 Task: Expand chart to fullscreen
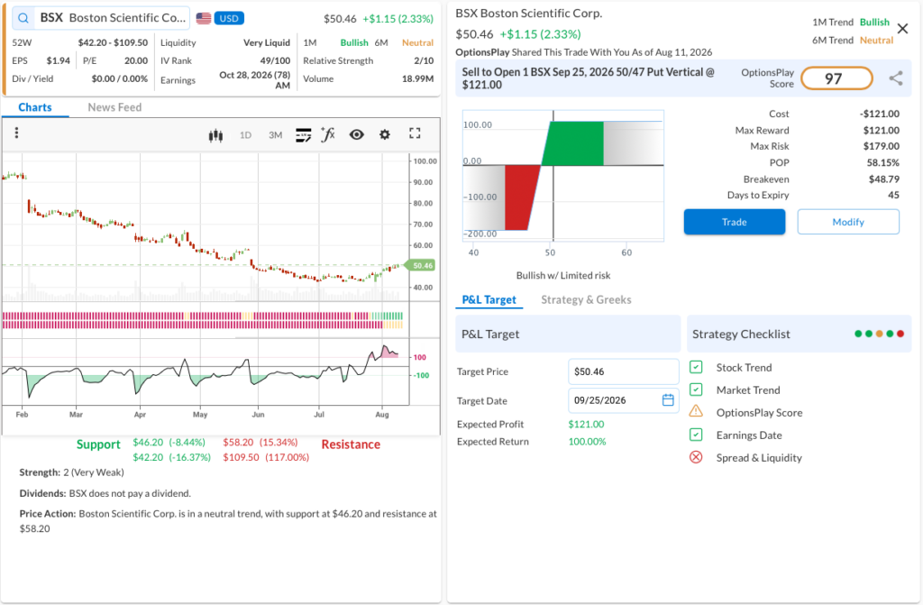(415, 133)
